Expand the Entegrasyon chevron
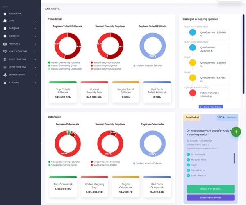 point(35,75)
